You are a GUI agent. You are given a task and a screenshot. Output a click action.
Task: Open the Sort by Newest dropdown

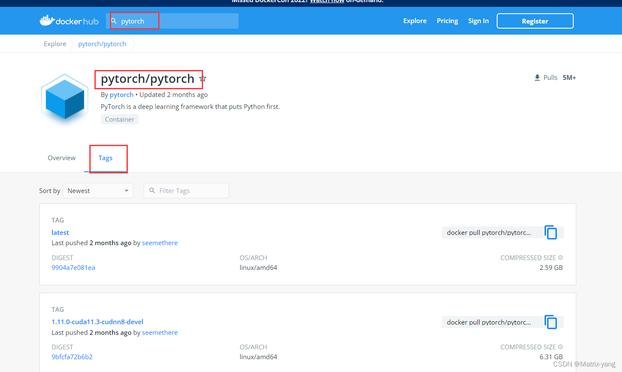(x=98, y=190)
